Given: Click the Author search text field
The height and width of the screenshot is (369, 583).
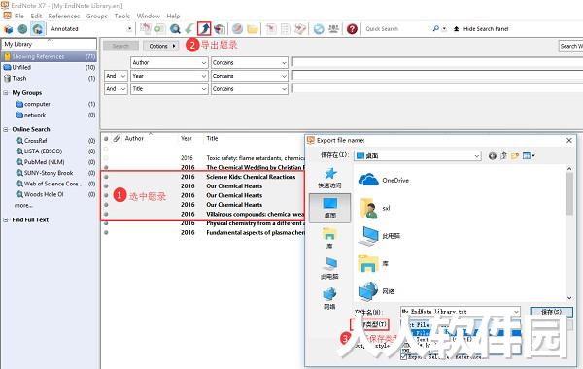Looking at the screenshot, I should pyautogui.click(x=437, y=62).
